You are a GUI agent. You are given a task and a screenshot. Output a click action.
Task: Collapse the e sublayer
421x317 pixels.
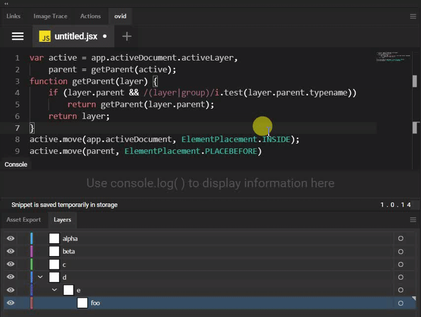54,289
